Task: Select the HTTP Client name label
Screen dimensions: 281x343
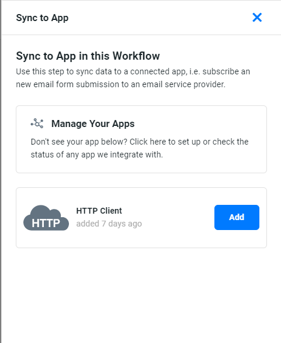Action: (99, 211)
